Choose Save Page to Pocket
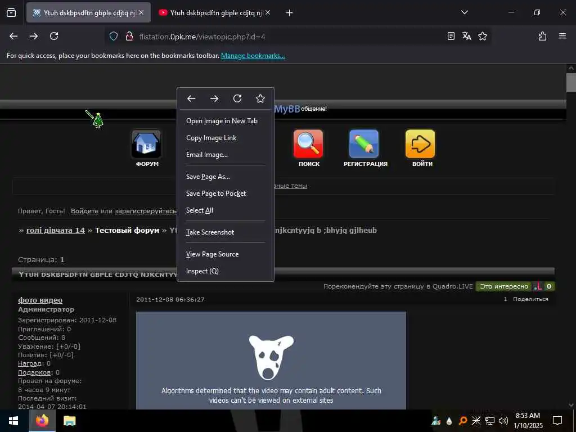Image resolution: width=576 pixels, height=432 pixels. pyautogui.click(x=225, y=193)
